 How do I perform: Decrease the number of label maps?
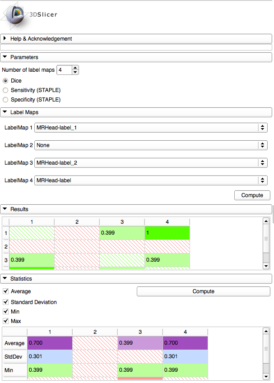coord(75,72)
